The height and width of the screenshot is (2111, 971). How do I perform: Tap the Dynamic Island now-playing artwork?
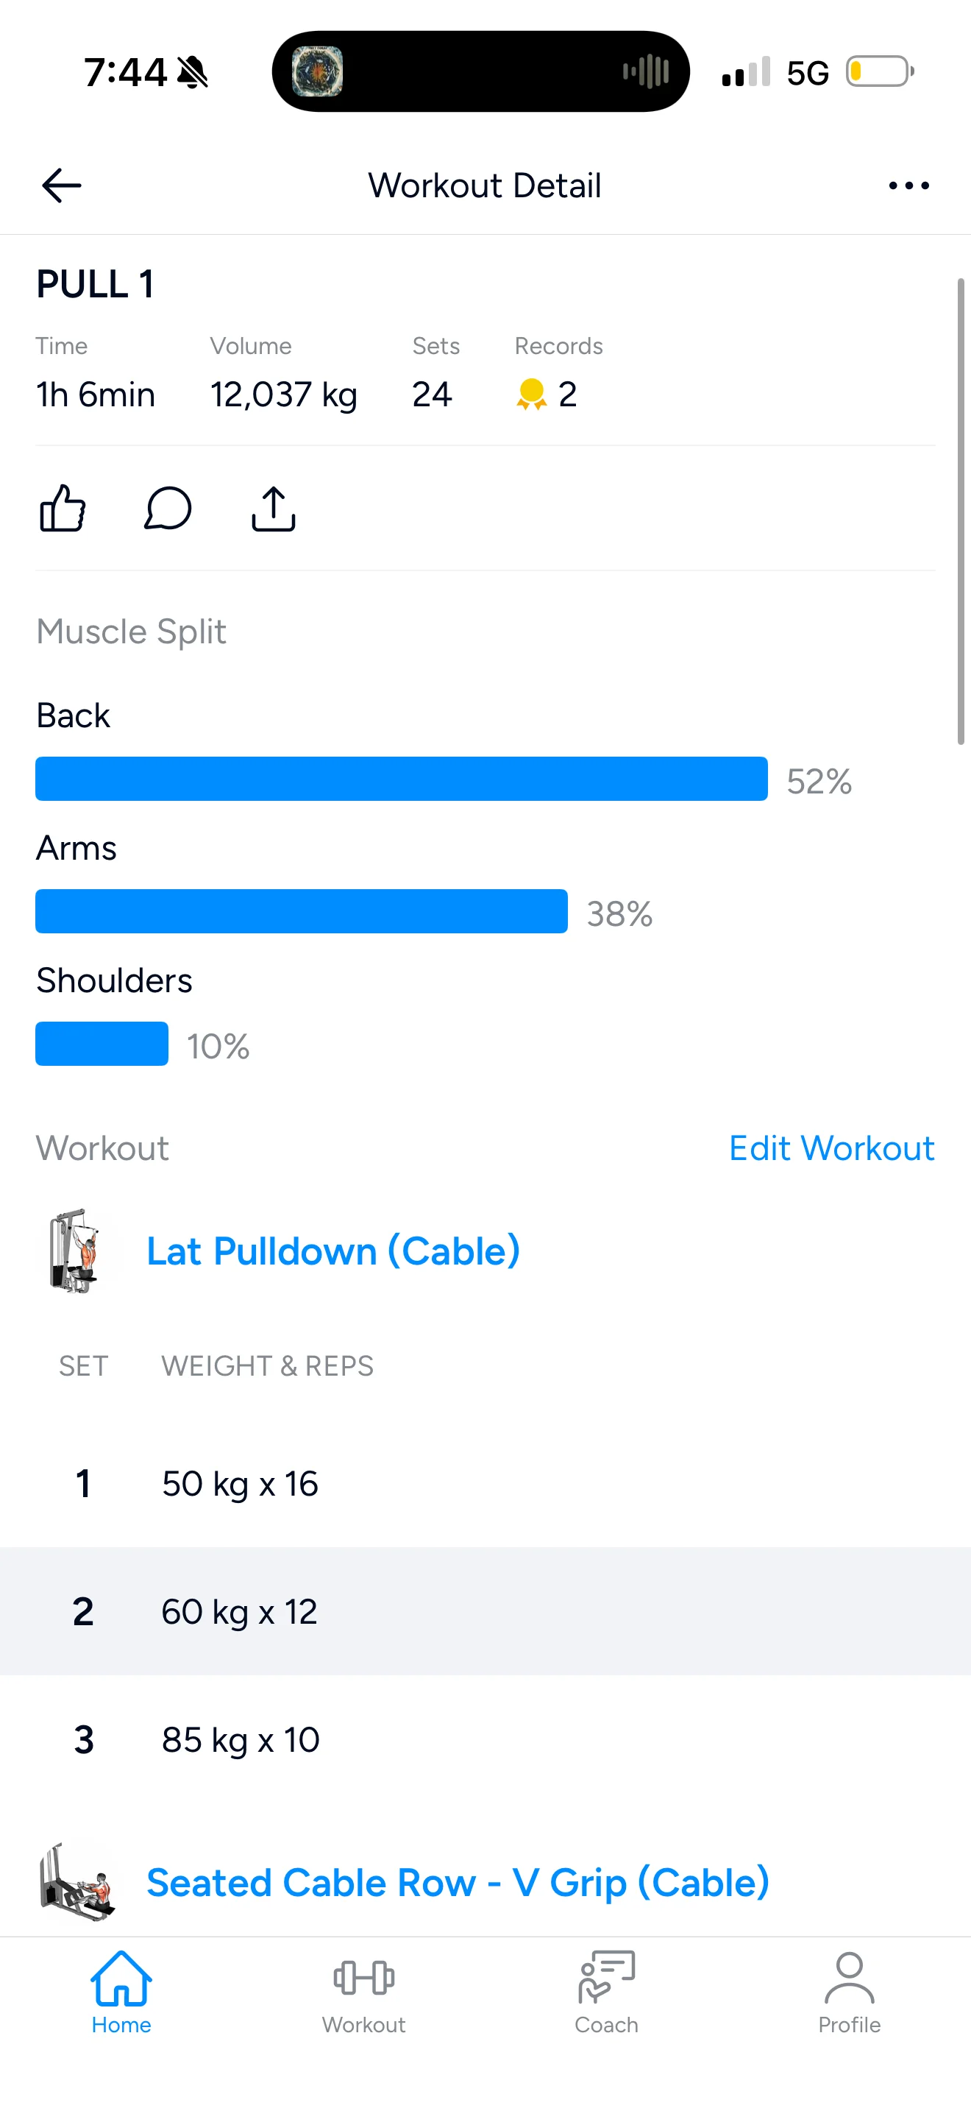[318, 71]
